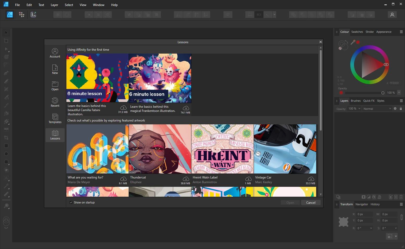The width and height of the screenshot is (405, 249).
Task: Select the Artboard tool
Action: (x=6, y=41)
